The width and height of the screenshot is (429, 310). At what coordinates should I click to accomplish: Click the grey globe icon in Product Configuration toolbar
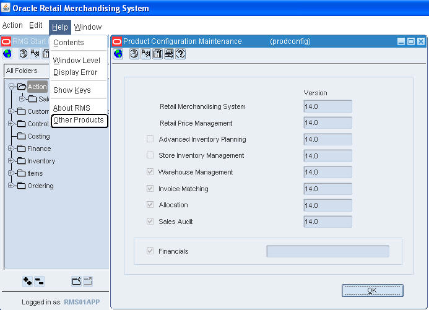134,54
